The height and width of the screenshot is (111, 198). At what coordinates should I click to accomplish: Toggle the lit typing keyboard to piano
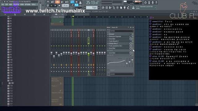pos(72,2)
